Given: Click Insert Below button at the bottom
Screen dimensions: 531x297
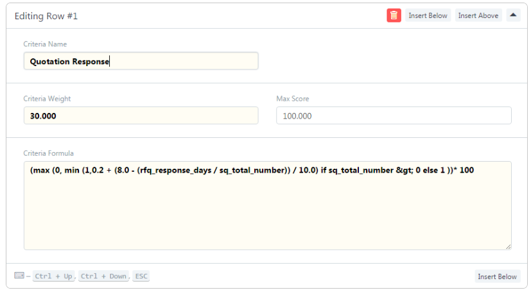Looking at the screenshot, I should coord(497,276).
